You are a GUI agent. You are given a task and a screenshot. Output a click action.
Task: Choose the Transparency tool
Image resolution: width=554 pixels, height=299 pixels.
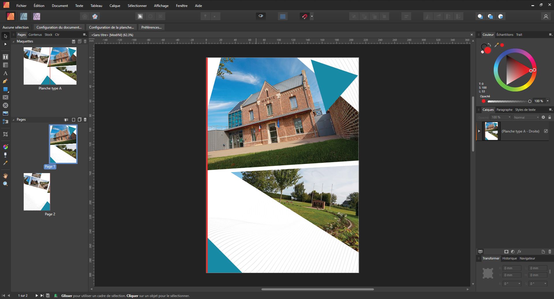pyautogui.click(x=5, y=155)
